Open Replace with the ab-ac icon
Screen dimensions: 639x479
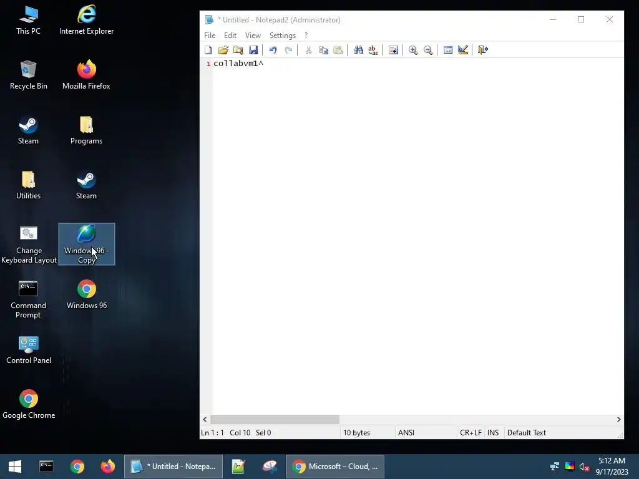[373, 50]
